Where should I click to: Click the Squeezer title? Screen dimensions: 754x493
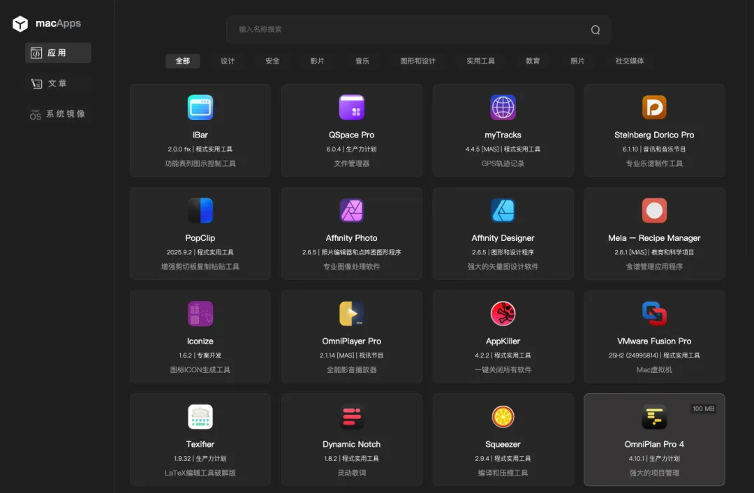click(503, 444)
